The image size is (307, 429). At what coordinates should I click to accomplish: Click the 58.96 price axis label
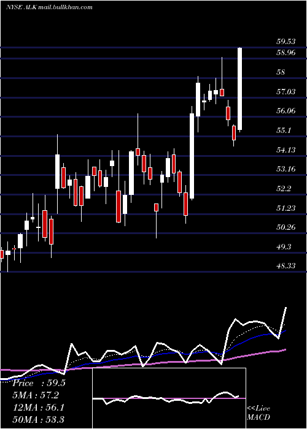point(286,53)
